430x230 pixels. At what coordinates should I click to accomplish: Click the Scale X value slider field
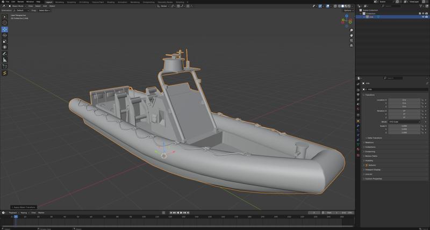pyautogui.click(x=404, y=126)
